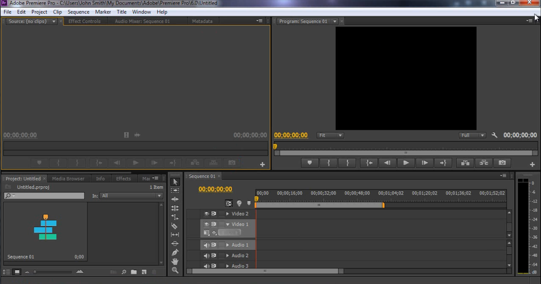Image resolution: width=541 pixels, height=284 pixels.
Task: Expand the Audio 1 track
Action: (x=228, y=245)
